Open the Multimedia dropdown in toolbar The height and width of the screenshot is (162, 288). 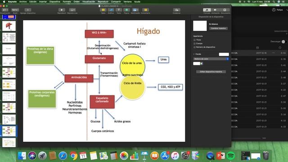coord(135,10)
